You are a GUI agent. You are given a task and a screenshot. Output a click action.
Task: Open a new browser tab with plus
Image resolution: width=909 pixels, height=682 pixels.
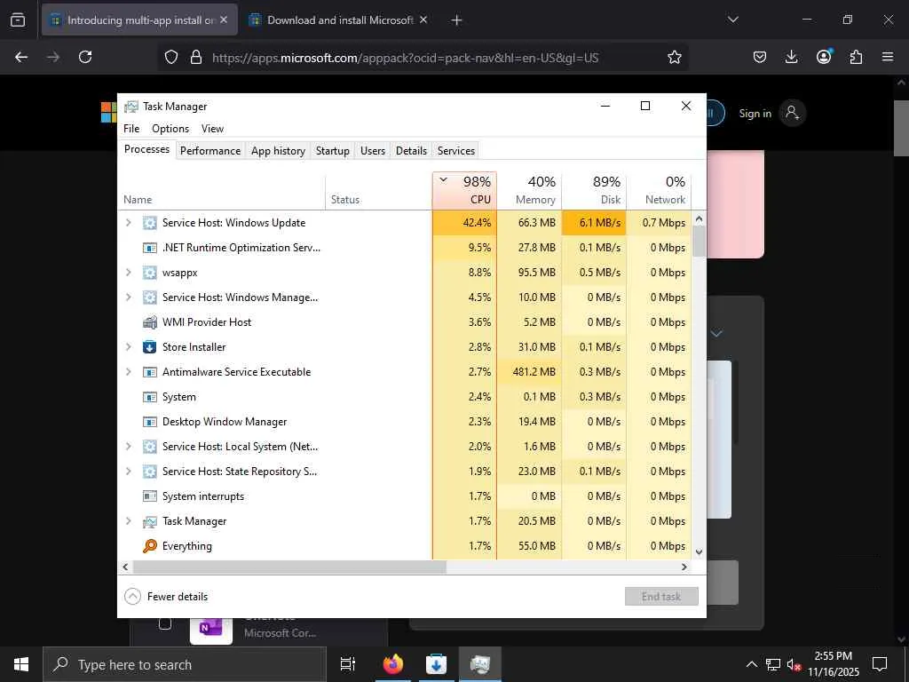pyautogui.click(x=457, y=20)
